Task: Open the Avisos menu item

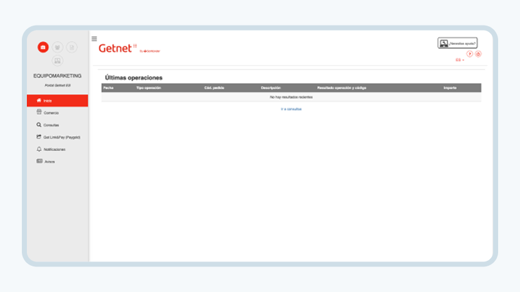Action: tap(57, 162)
